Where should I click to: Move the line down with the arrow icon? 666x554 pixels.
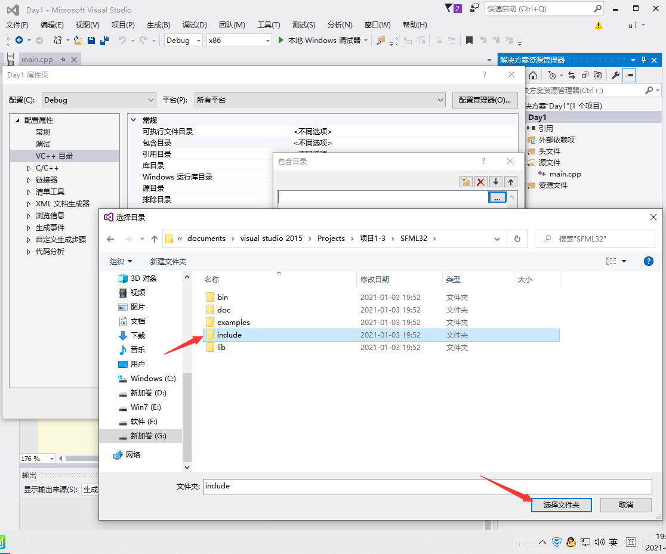(496, 182)
